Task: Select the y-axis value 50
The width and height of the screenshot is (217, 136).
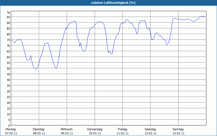Action: point(8,69)
